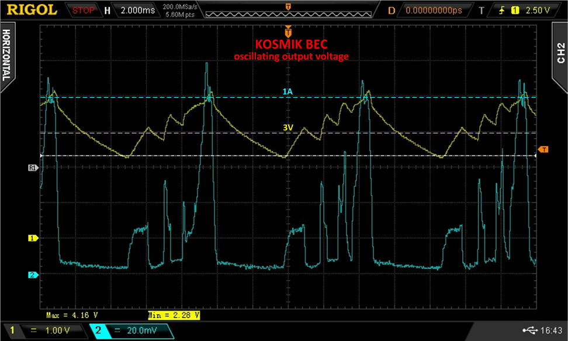Screen dimensions: 568x341
Task: Select the yellow channel 1 ground marker
Action: pyautogui.click(x=33, y=238)
